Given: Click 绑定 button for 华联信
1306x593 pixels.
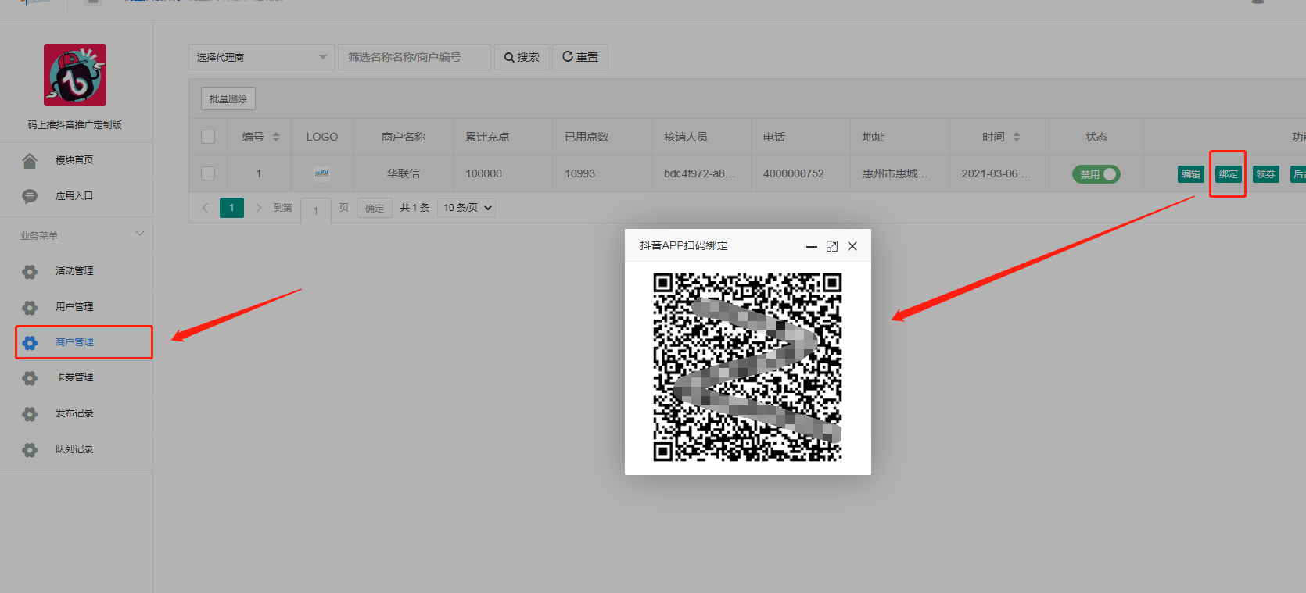Looking at the screenshot, I should [1229, 174].
